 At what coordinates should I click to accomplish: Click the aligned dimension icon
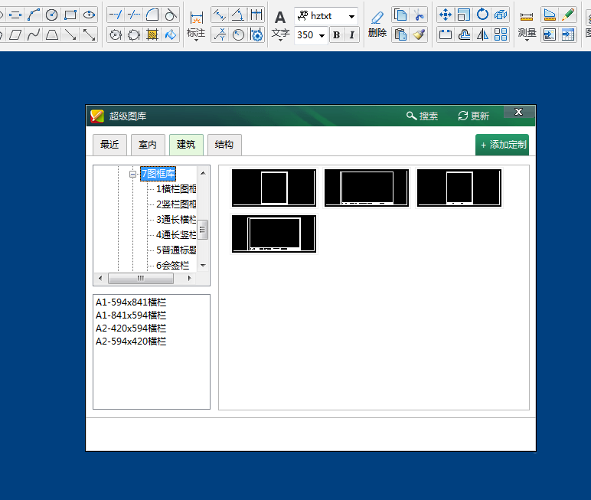point(220,15)
